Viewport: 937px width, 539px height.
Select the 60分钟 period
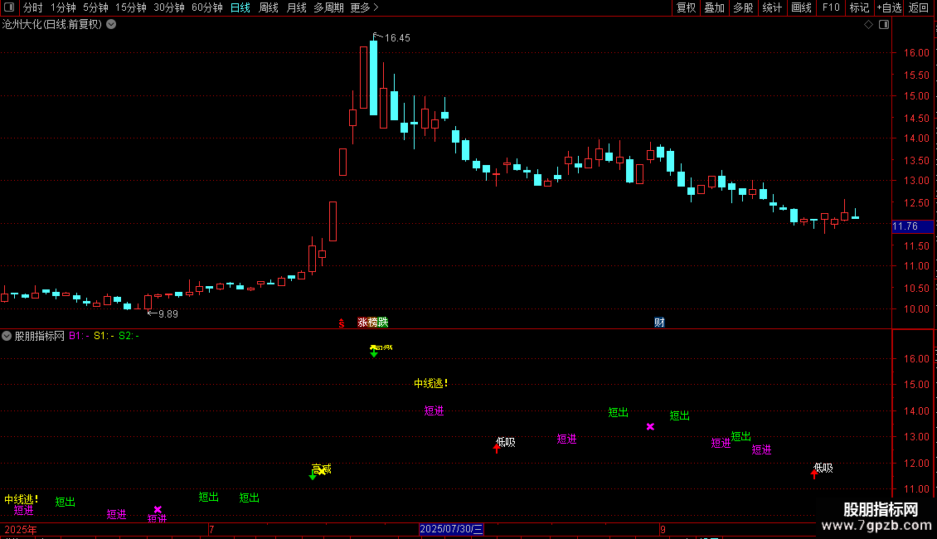coord(206,7)
